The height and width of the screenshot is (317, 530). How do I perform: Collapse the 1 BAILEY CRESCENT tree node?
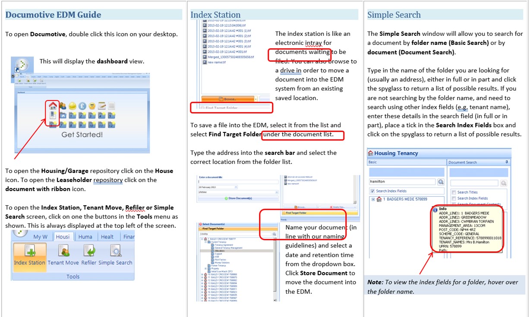pyautogui.click(x=202, y=239)
